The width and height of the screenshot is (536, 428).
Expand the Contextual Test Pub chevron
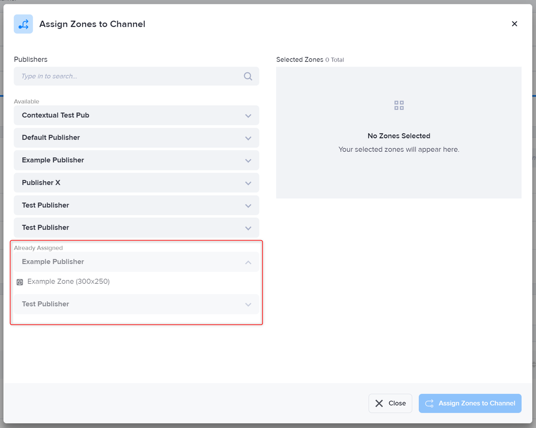tap(248, 116)
